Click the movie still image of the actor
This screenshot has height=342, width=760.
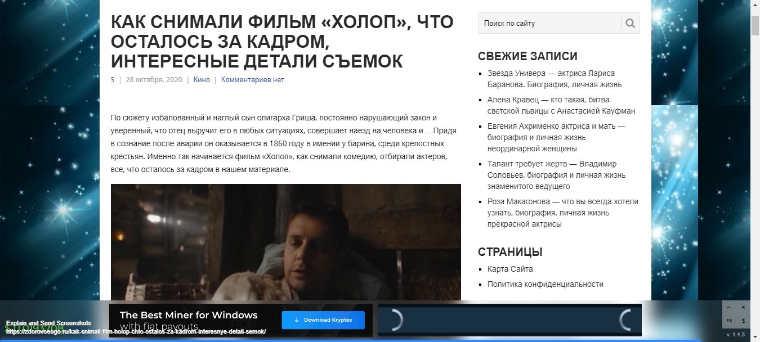tap(286, 242)
